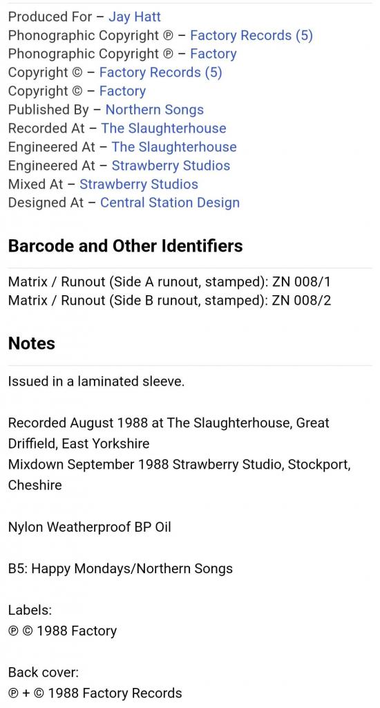Click the 'B5: Happy Mondays/Northern Songs' line
The width and height of the screenshot is (380, 708).
[x=120, y=568]
